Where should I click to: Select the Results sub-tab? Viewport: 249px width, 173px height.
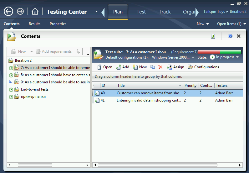click(x=34, y=24)
